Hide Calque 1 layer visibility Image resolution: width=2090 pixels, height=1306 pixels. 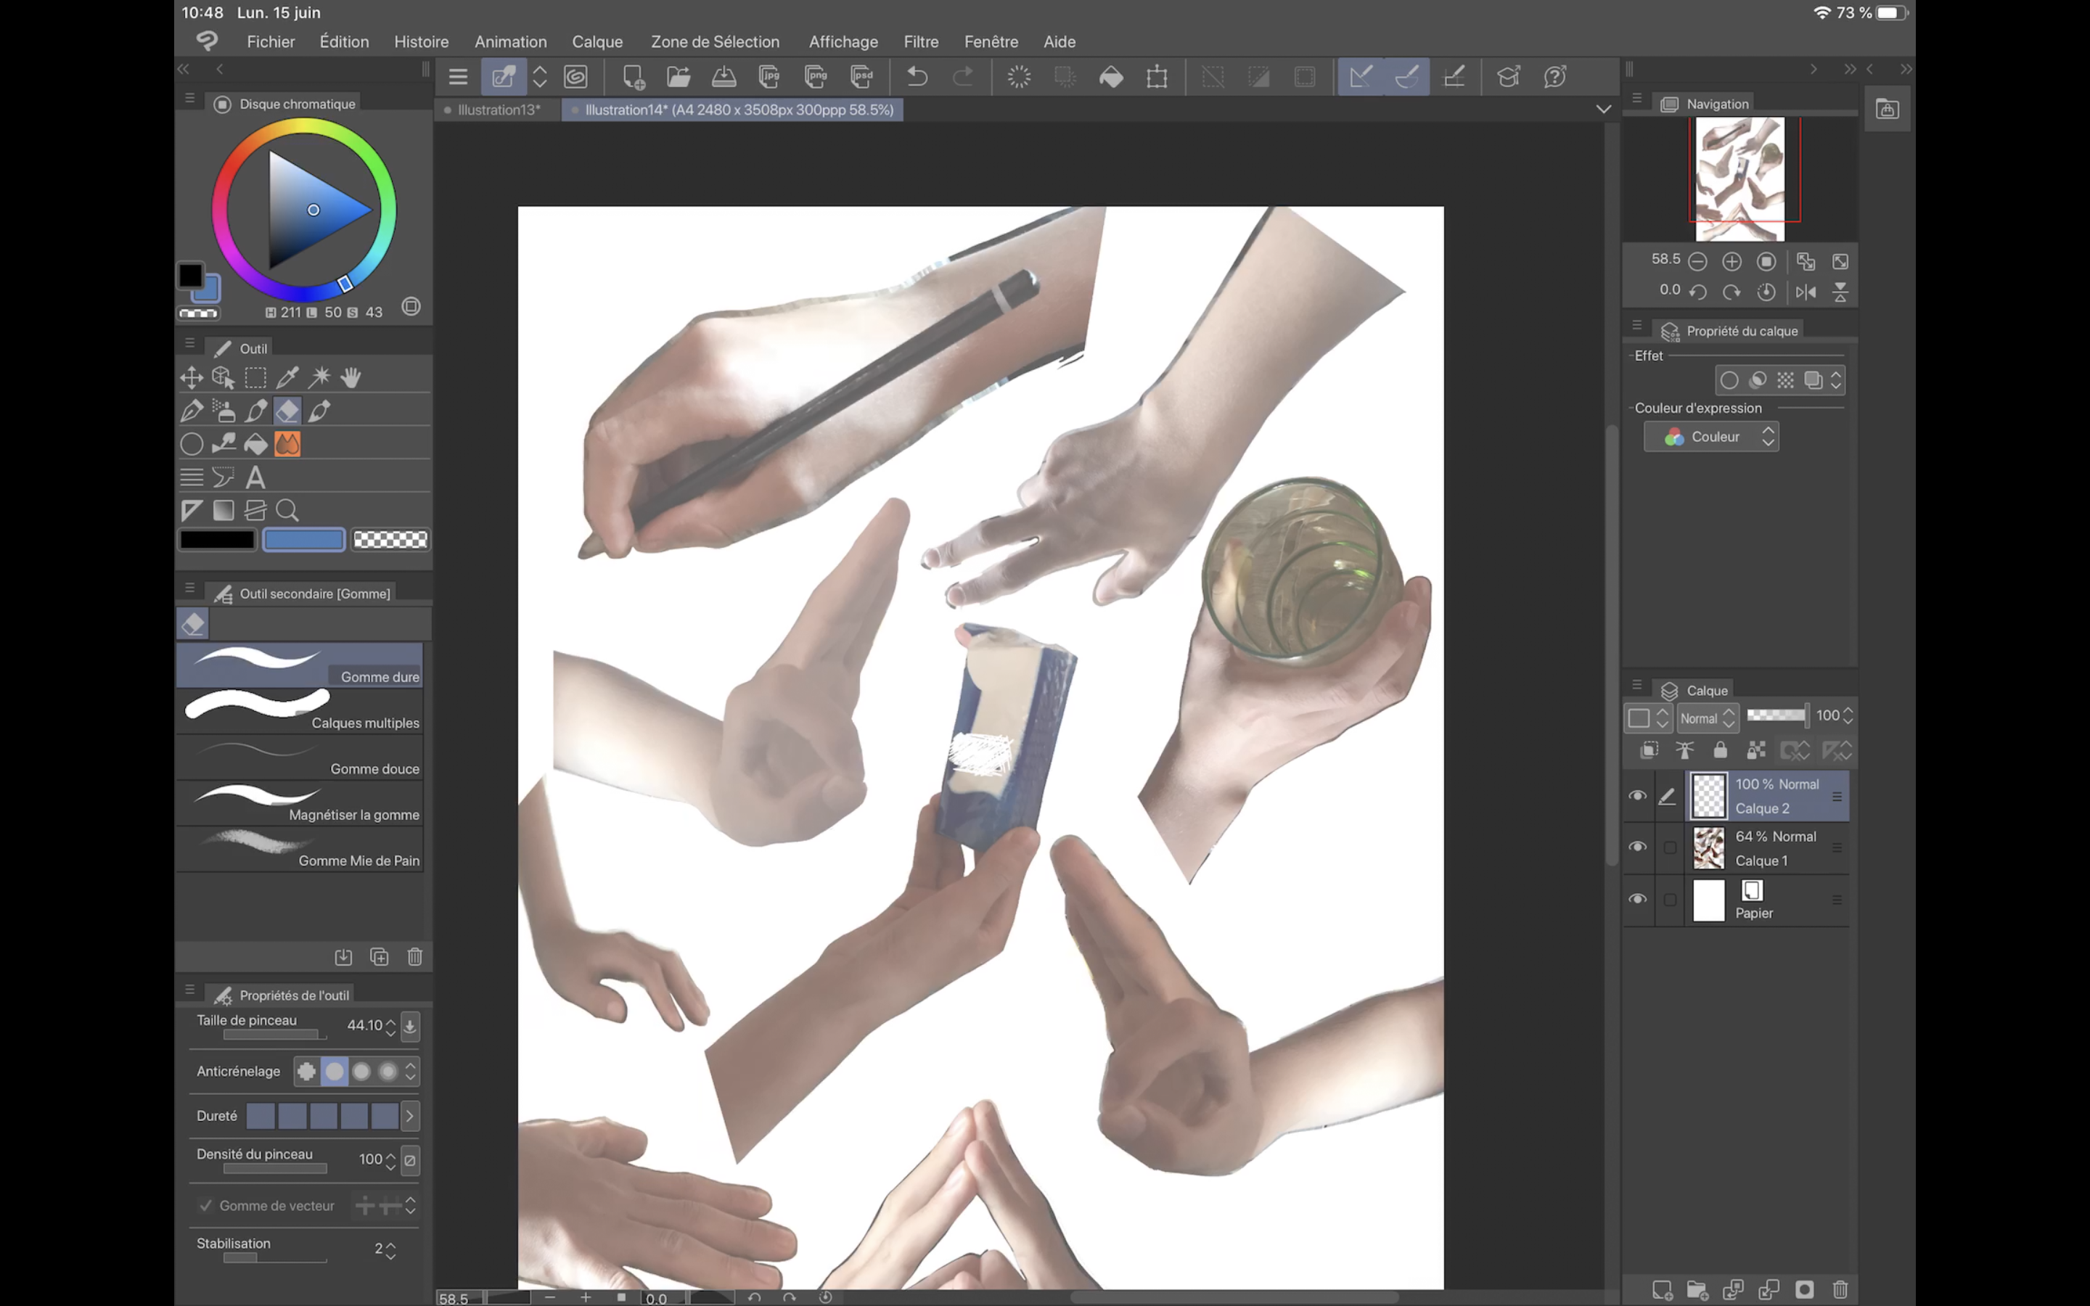1636,847
